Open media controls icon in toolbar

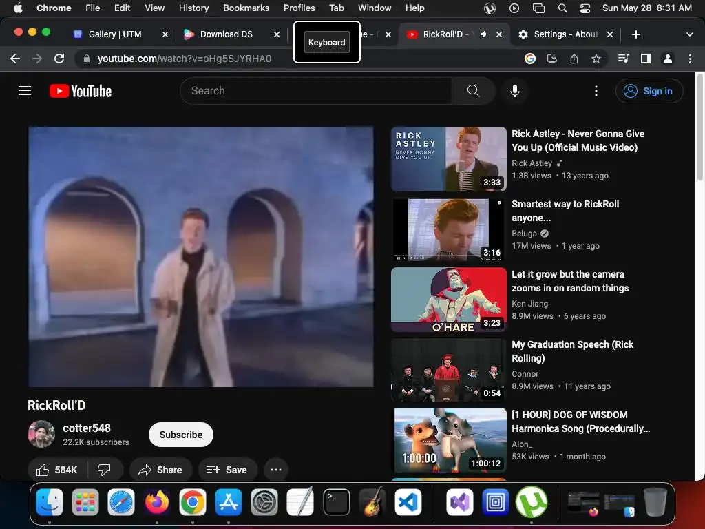[623, 59]
